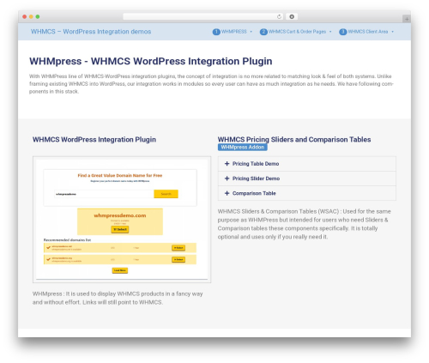Viewport: 429px width, 363px height.
Task: Expand the Cart & Order Pages dropdown arrow
Action: [330, 32]
